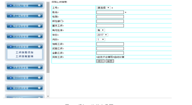Viewport: 192px width, 105px height.
Task: Click the 有无社保: field label
Action: pos(58,30)
